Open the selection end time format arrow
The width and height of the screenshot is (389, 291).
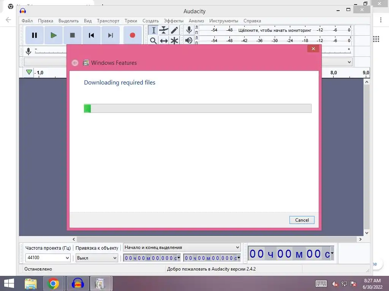(x=239, y=258)
